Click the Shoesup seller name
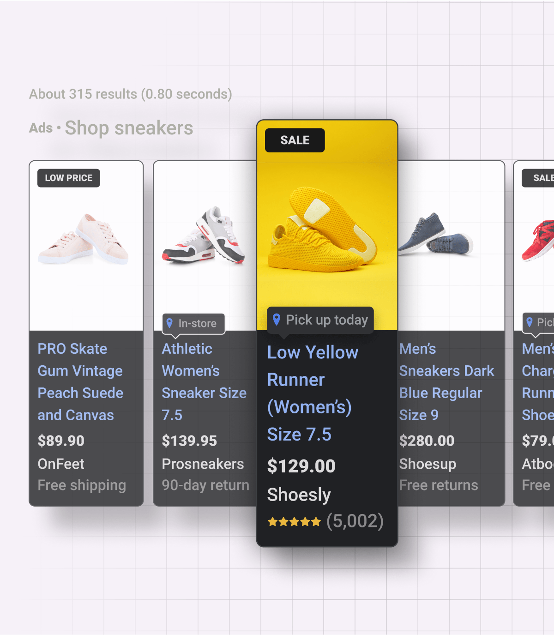 coord(428,464)
